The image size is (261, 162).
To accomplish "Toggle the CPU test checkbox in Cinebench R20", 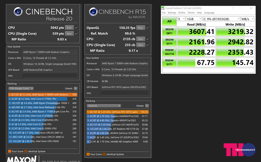I will (x=76, y=27).
